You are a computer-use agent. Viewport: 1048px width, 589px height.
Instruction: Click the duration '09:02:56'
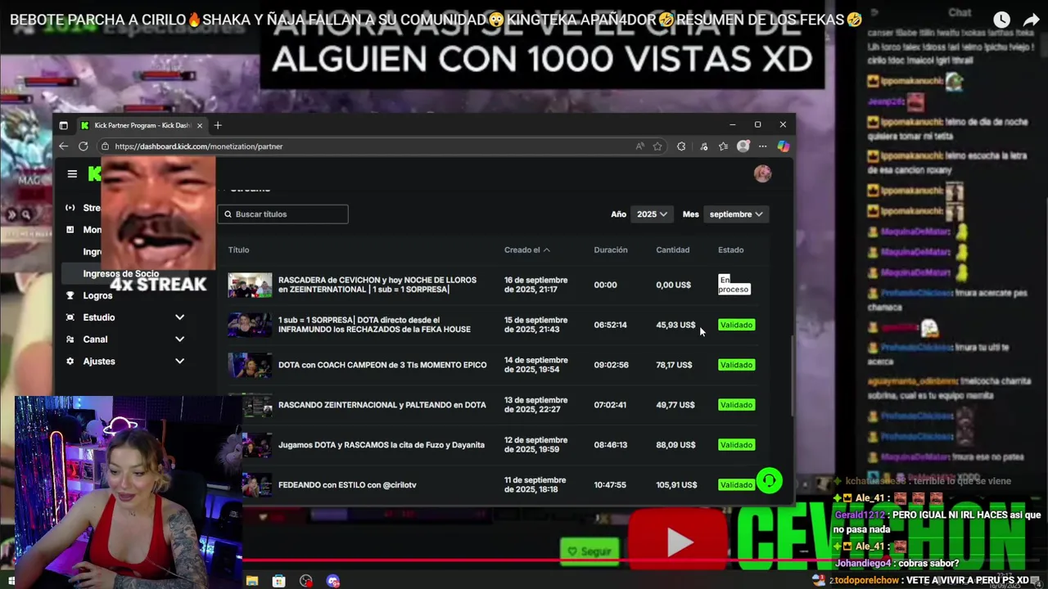611,365
